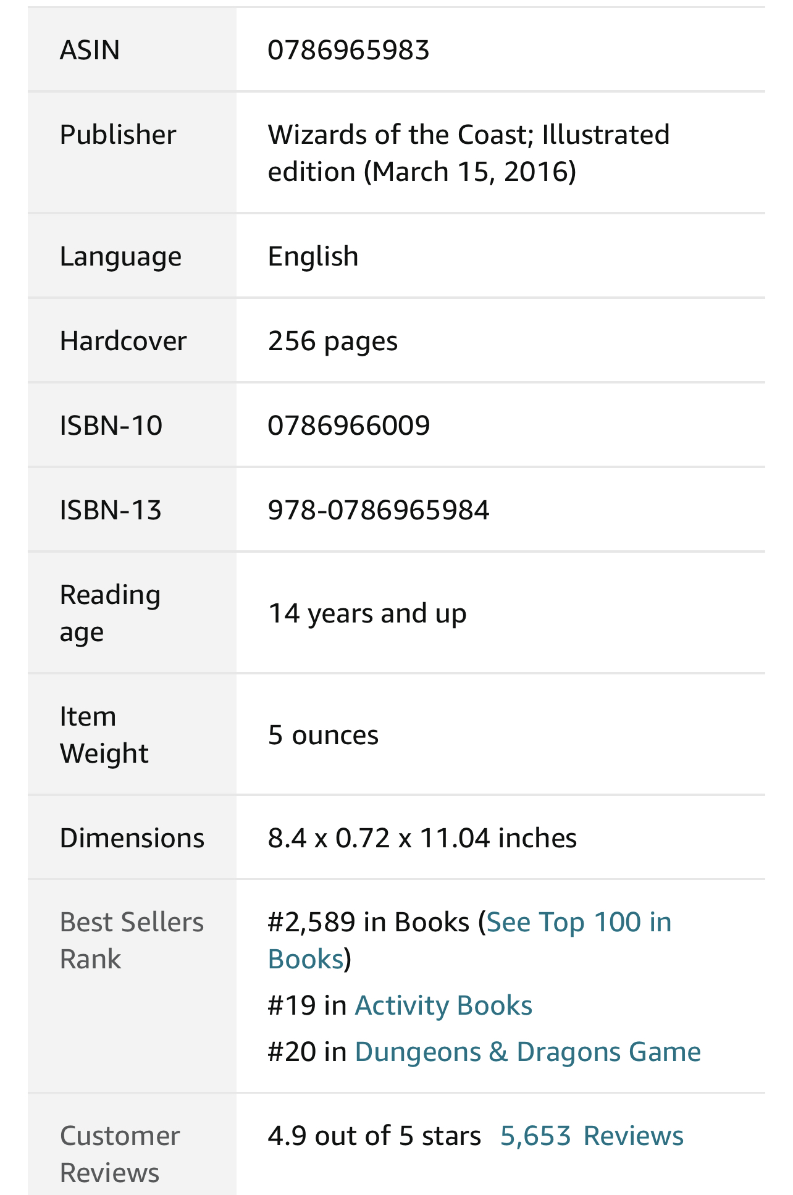Open the Activity Books category link
The image size is (793, 1195).
coord(443,1005)
